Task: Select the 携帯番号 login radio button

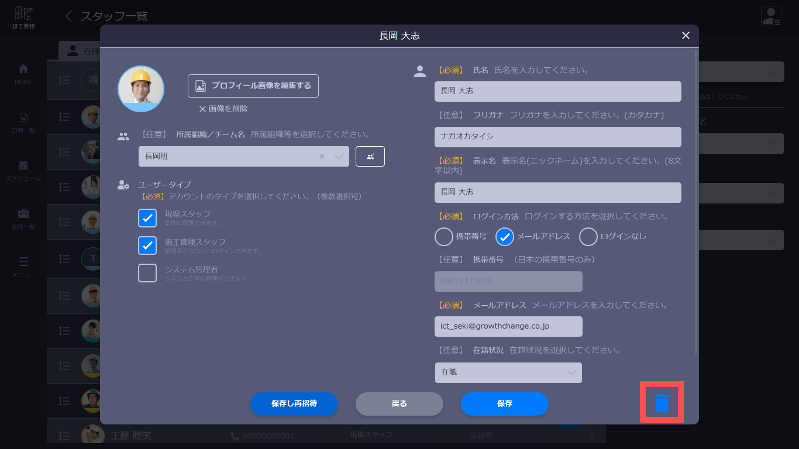Action: point(444,237)
